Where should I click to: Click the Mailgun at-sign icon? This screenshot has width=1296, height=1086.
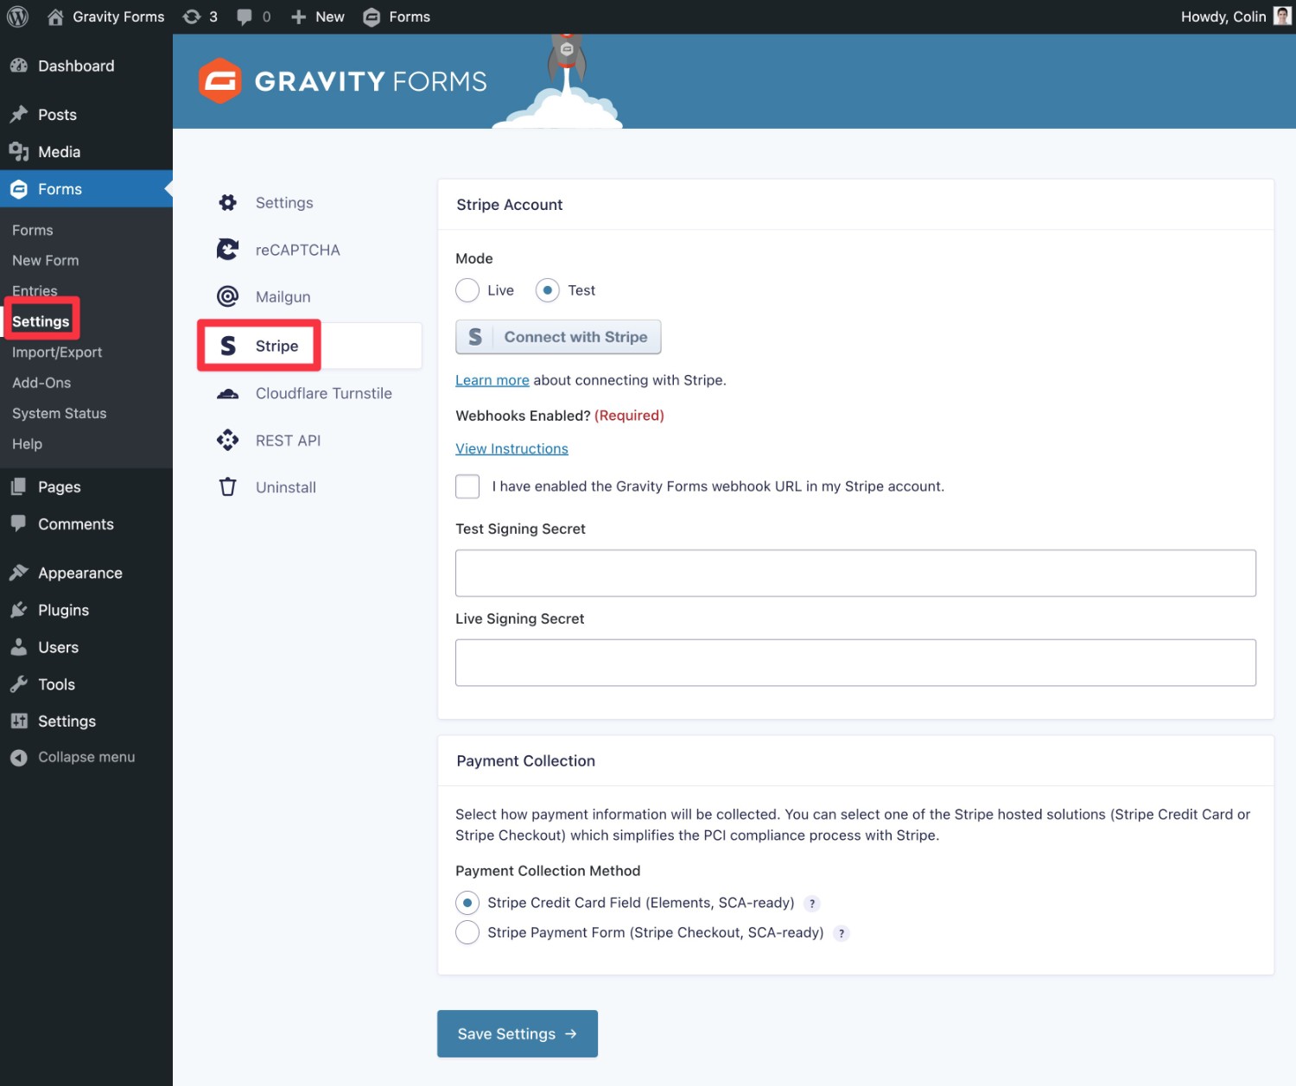pyautogui.click(x=228, y=296)
